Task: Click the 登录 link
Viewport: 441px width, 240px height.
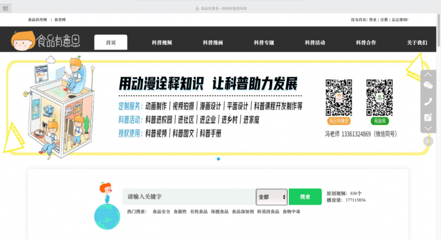Action: [x=373, y=20]
